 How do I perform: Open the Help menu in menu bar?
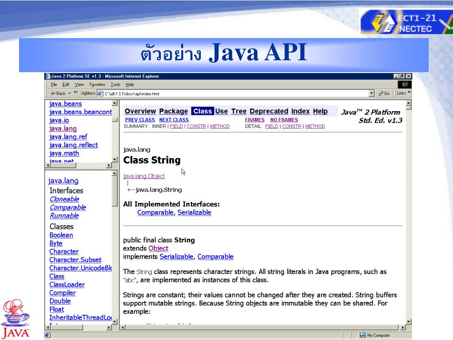click(x=130, y=85)
